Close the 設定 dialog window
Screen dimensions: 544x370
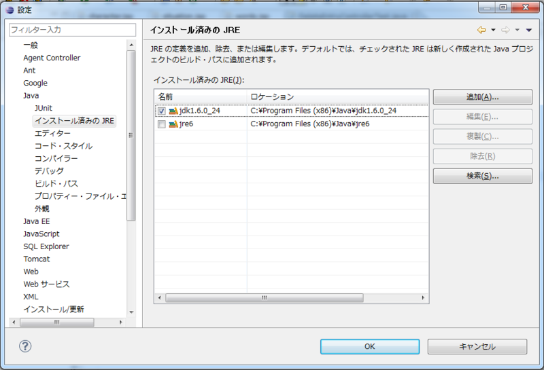526,7
